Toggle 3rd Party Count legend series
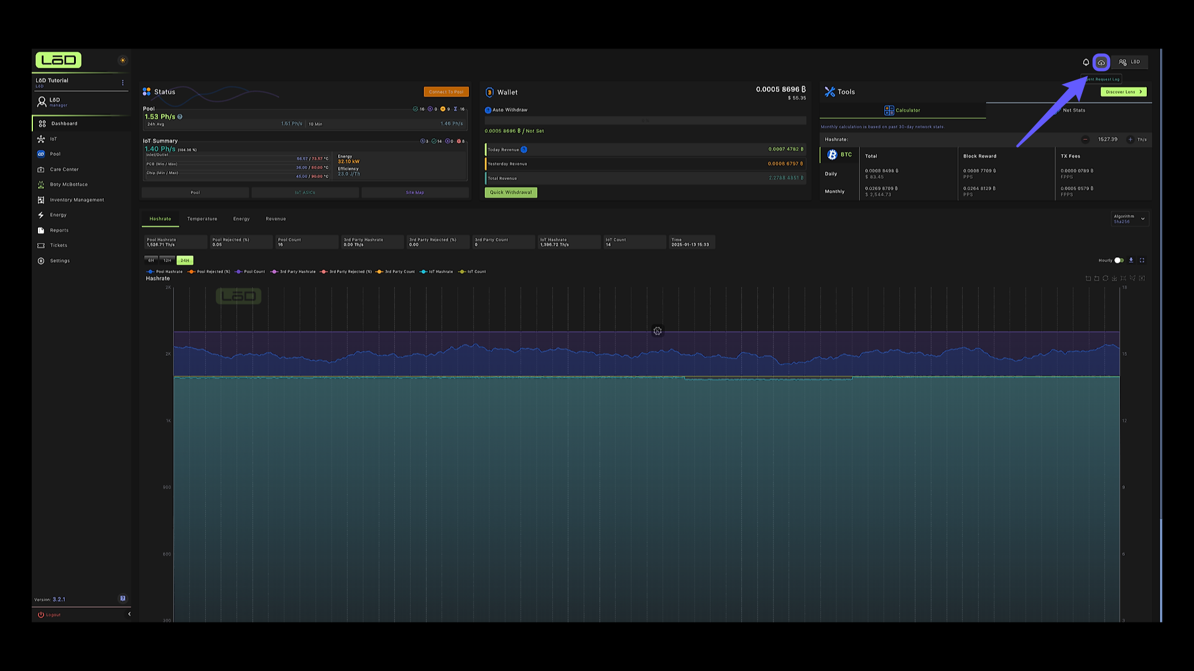 (x=395, y=272)
